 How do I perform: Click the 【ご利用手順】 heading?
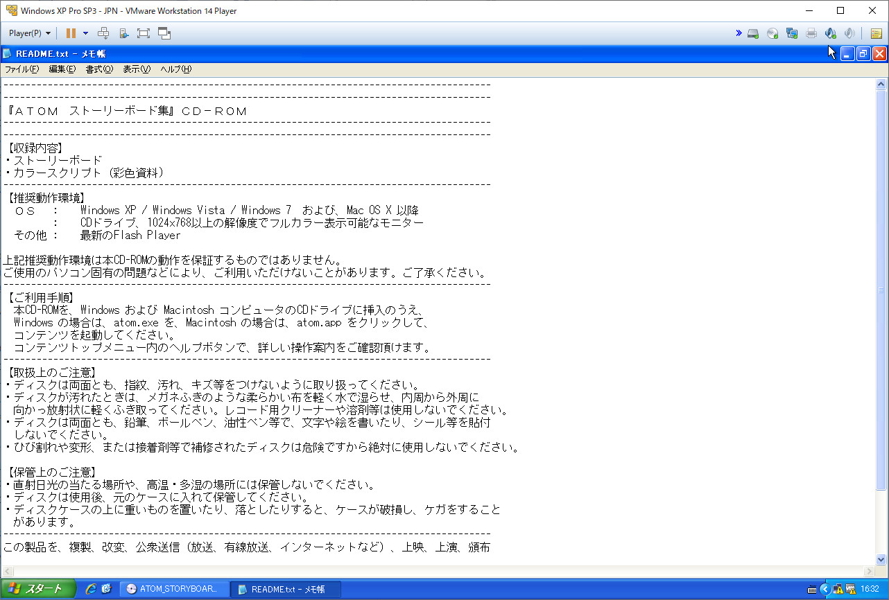click(41, 298)
